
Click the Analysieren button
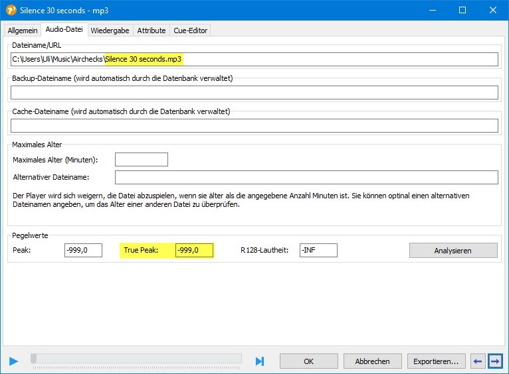(x=453, y=250)
